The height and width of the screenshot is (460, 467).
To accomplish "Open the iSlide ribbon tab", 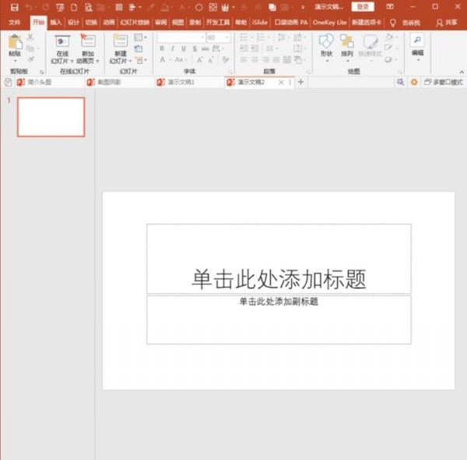I will tap(259, 23).
